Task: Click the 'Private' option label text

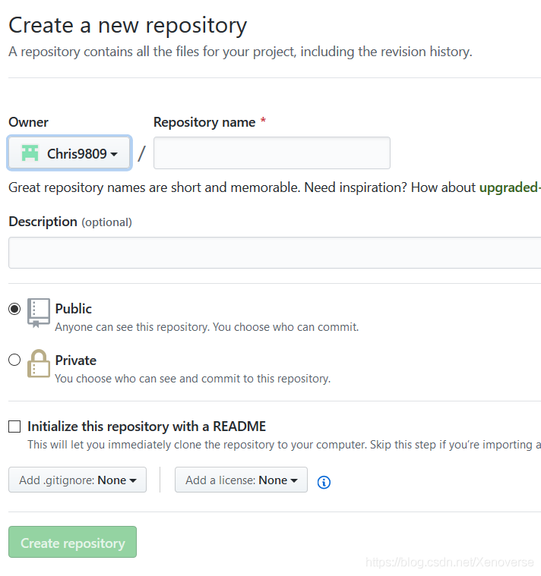Action: tap(76, 360)
